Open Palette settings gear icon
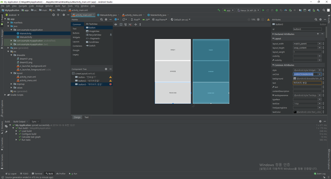The image size is (331, 179). pyautogui.click(x=106, y=19)
